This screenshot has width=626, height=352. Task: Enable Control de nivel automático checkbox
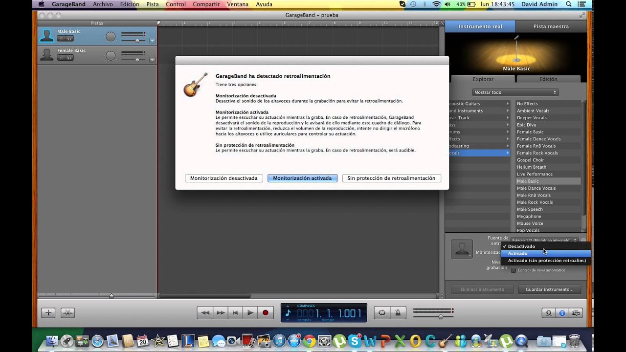tap(513, 270)
